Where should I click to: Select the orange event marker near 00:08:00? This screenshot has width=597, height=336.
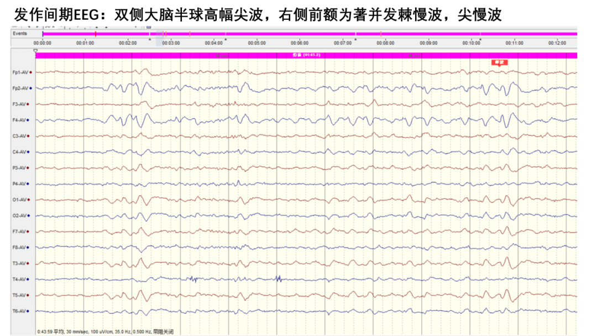(x=381, y=34)
